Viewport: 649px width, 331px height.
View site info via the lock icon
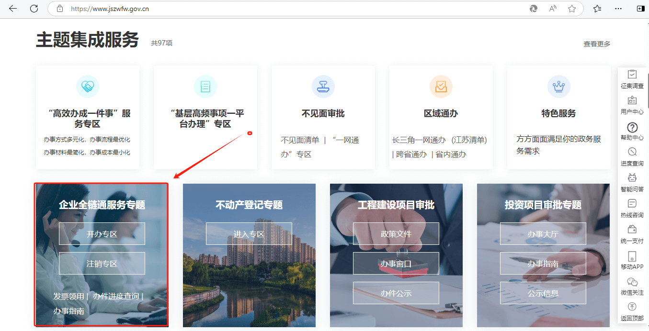(60, 9)
